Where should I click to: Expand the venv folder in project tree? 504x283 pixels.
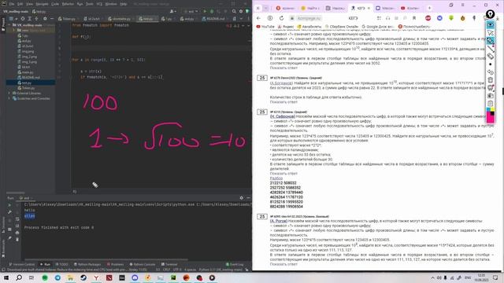(x=14, y=30)
